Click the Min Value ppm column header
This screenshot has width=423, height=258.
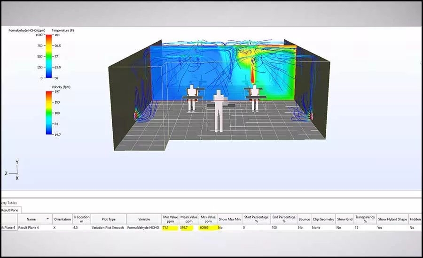click(170, 219)
